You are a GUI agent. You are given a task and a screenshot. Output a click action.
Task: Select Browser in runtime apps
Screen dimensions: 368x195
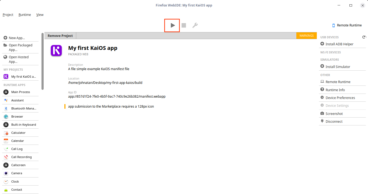(20, 117)
